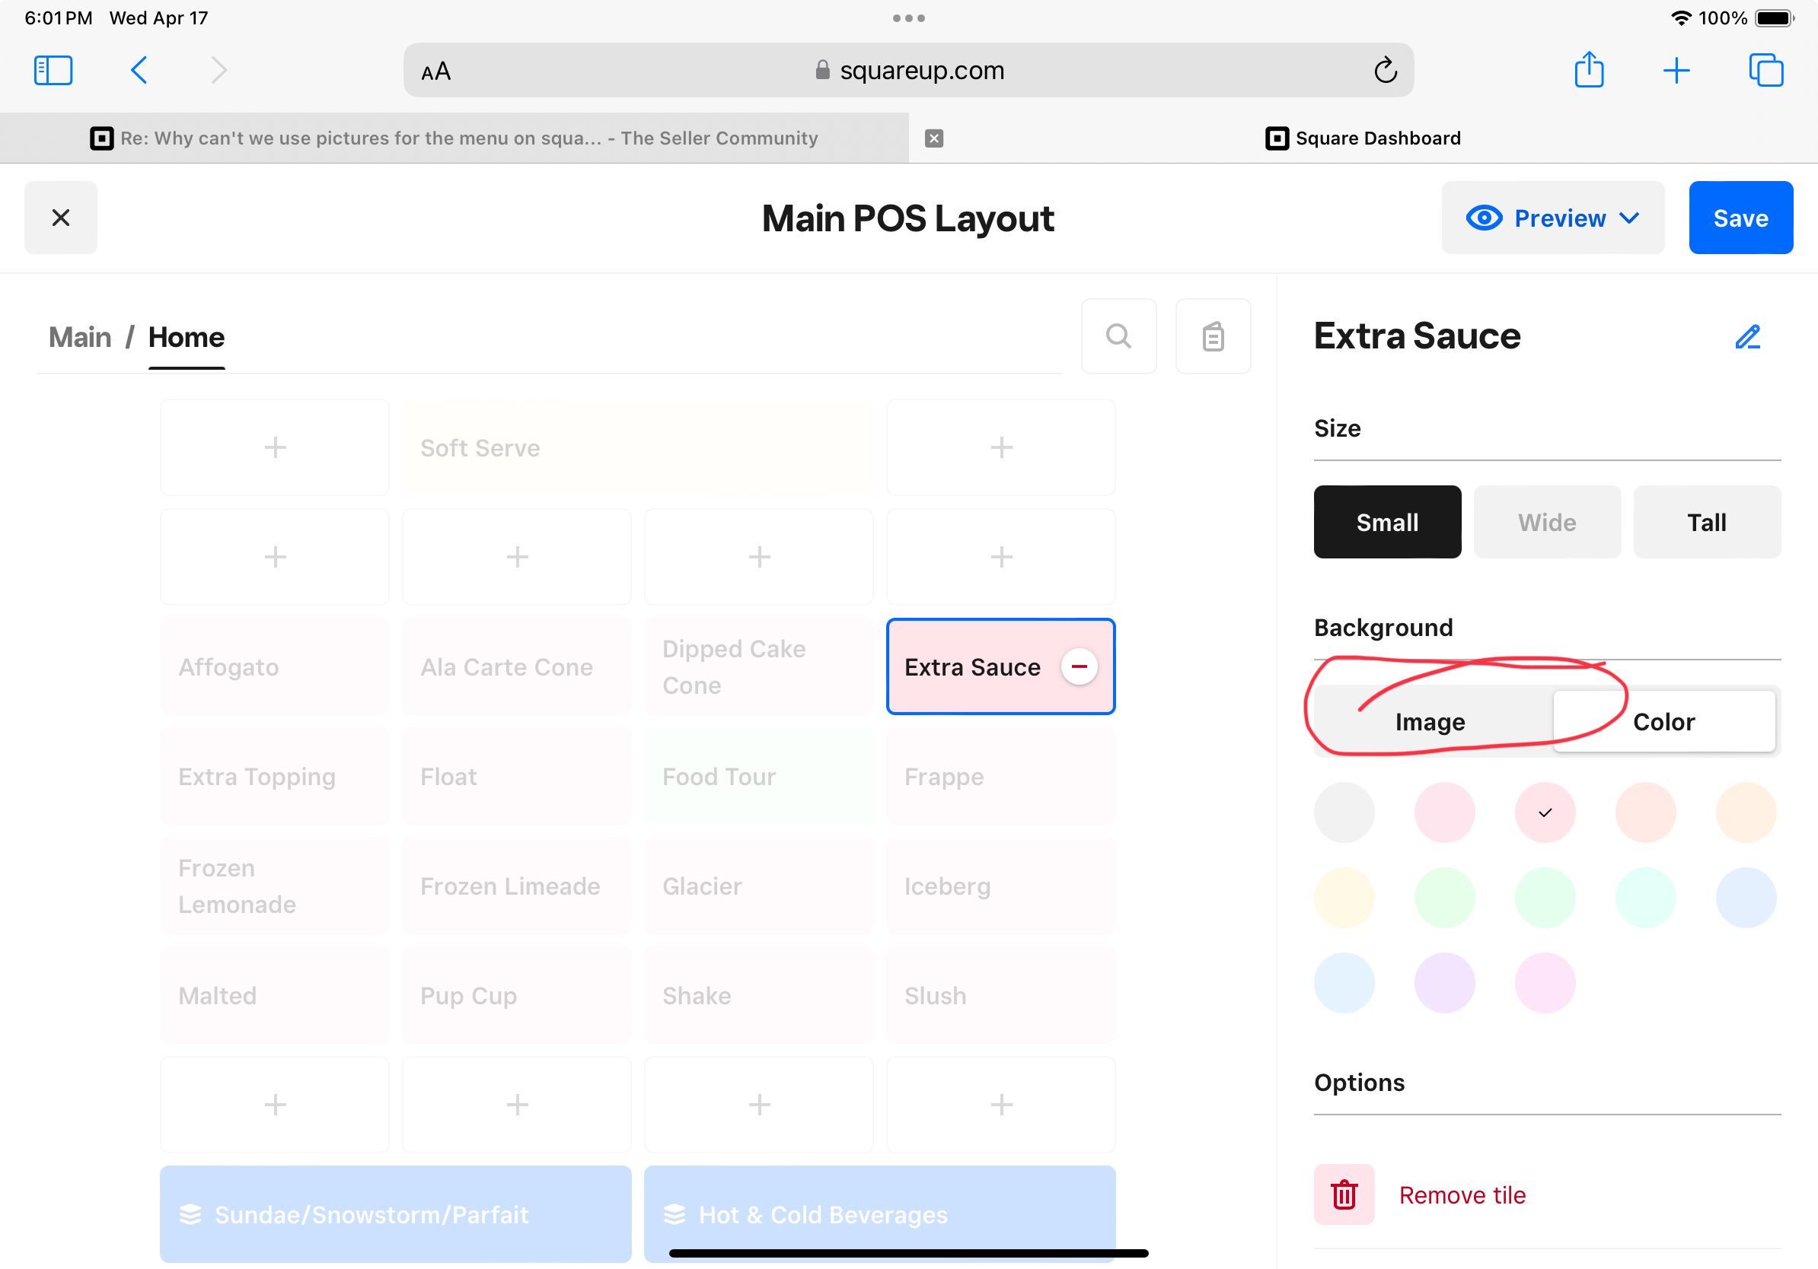Screen dimensions: 1818x1269
Task: Click the Remove tile text link
Action: click(x=1462, y=1194)
